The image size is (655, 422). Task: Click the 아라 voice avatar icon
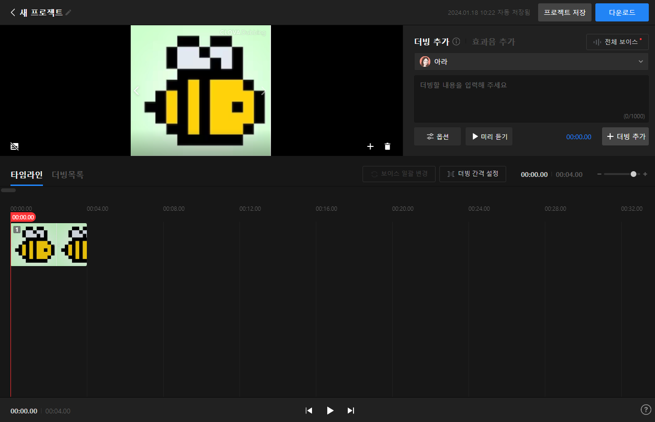pyautogui.click(x=425, y=62)
